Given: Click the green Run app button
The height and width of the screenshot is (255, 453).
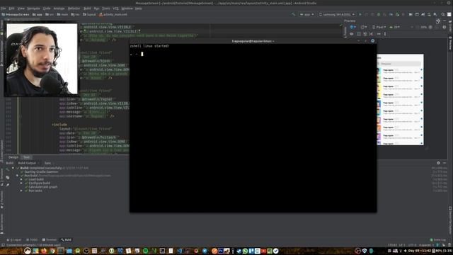Looking at the screenshot, I should [x=360, y=14].
